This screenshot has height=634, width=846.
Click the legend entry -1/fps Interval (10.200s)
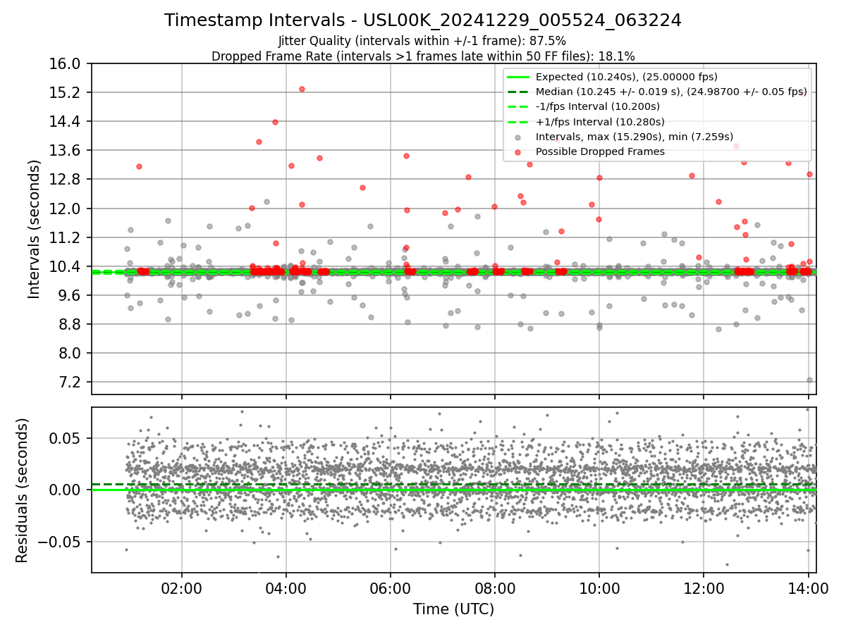coord(598,106)
